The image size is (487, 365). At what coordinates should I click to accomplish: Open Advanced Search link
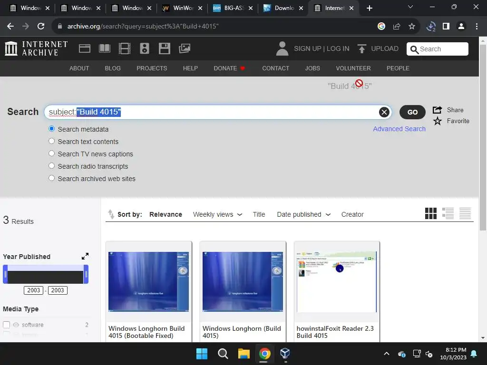click(399, 129)
